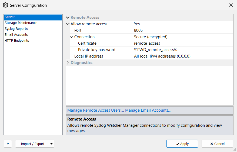The width and height of the screenshot is (237, 152).
Task: Click the Server Configuration gear icon
Action: click(5, 5)
